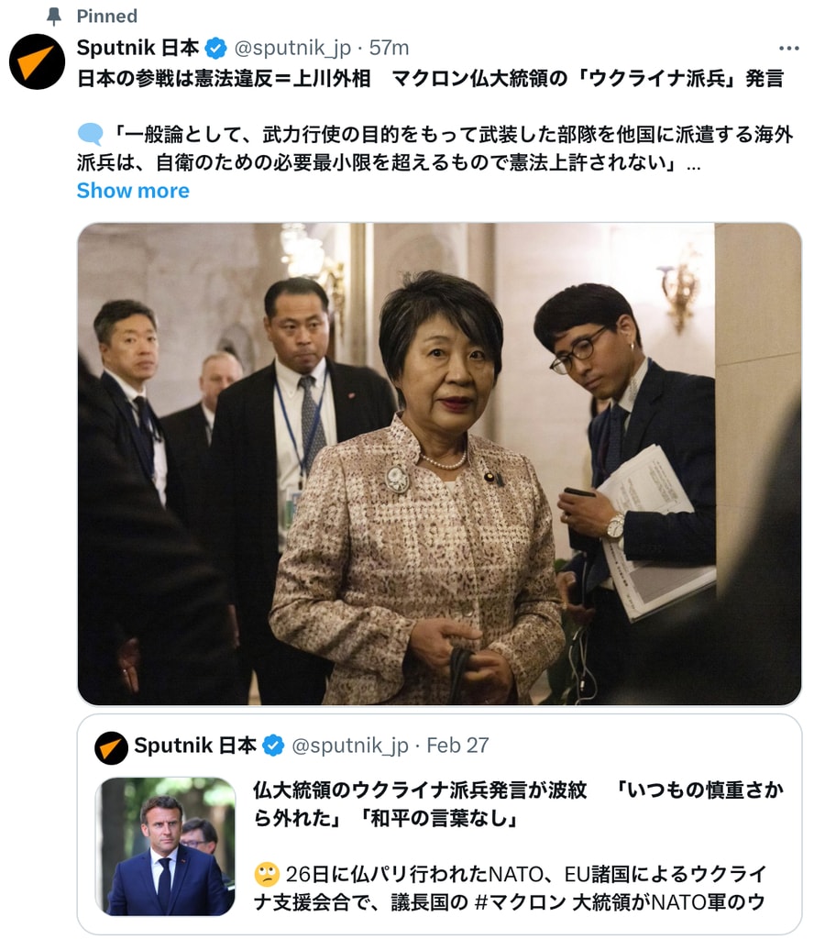Image resolution: width=814 pixels, height=939 pixels.
Task: Click the speech bubble emoji in tweet text
Action: tap(90, 134)
